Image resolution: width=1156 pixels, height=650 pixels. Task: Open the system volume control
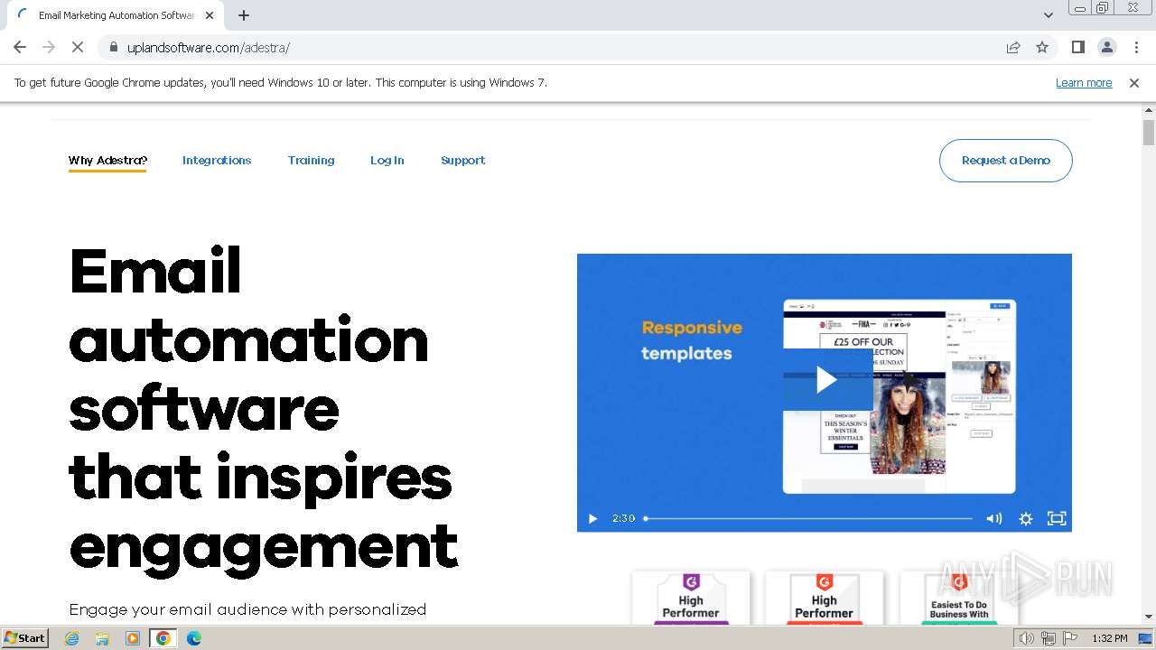click(1027, 638)
